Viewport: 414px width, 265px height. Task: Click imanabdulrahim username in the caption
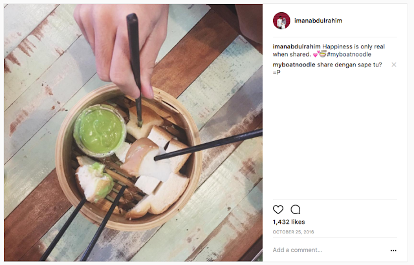tap(296, 46)
